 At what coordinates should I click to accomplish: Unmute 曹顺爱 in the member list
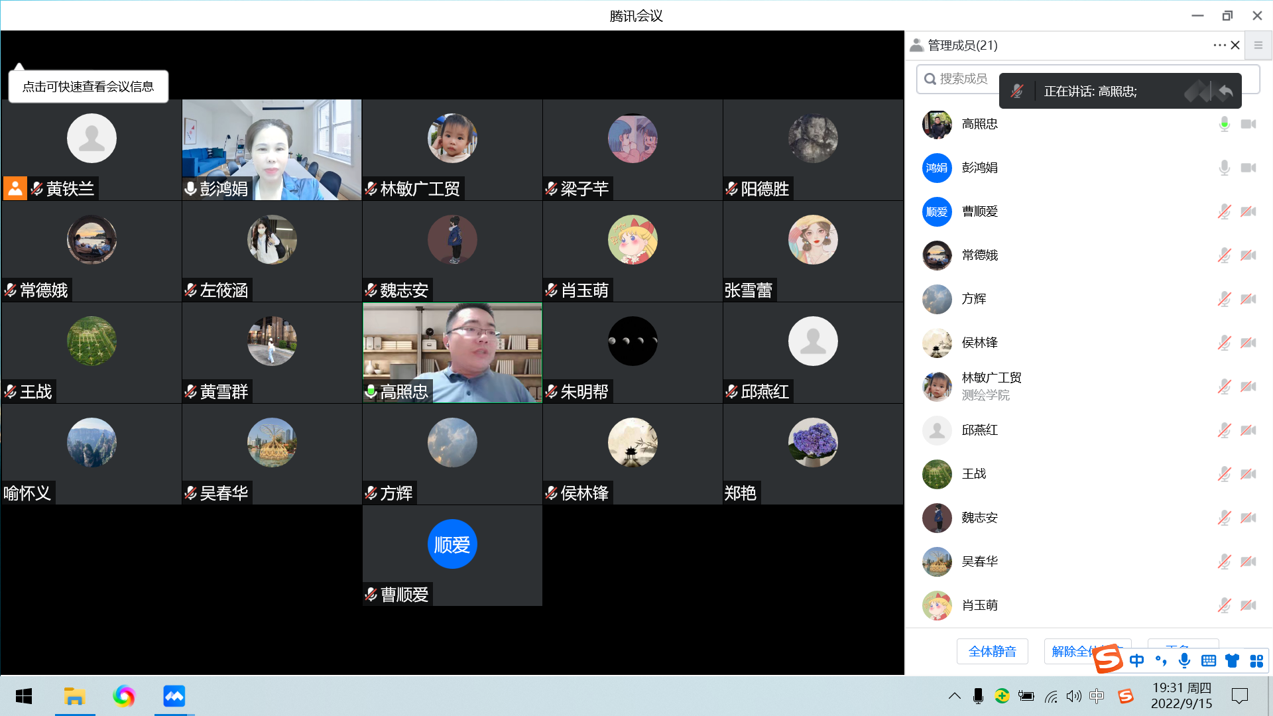[x=1224, y=211]
